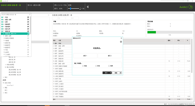
Task: Expand the 课程 node under 成绩
Action: (3, 88)
